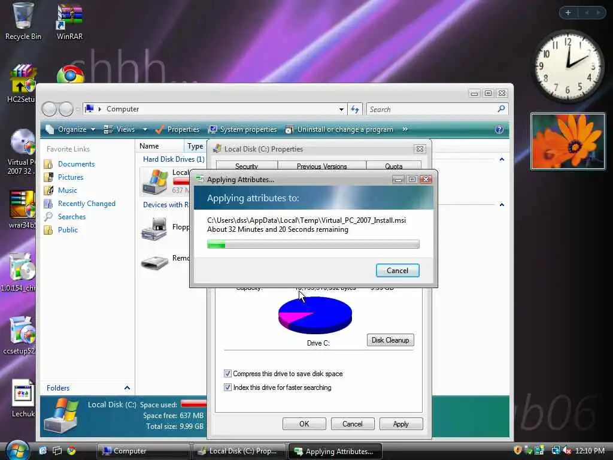Screen dimensions: 613x460
Task: Open the Google Chrome desktop icon
Action: 71,74
